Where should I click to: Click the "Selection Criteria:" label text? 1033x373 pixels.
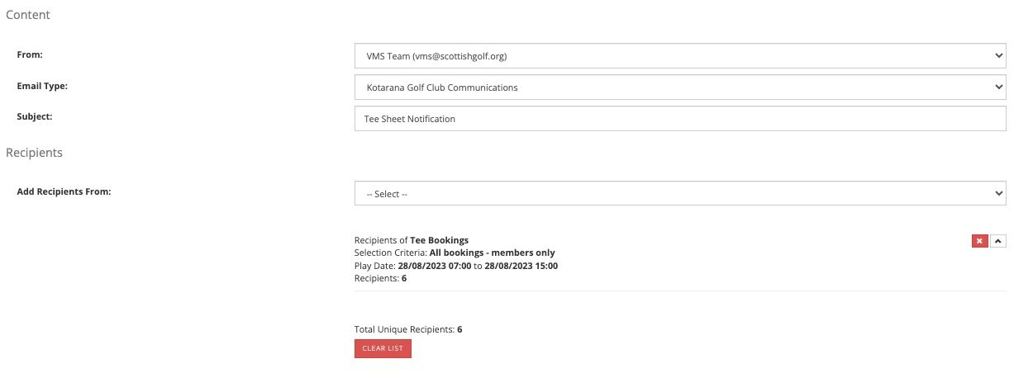391,253
